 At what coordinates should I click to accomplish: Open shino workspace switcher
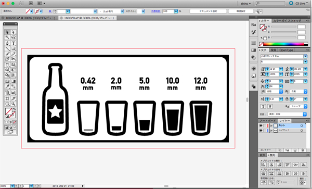[245, 4]
